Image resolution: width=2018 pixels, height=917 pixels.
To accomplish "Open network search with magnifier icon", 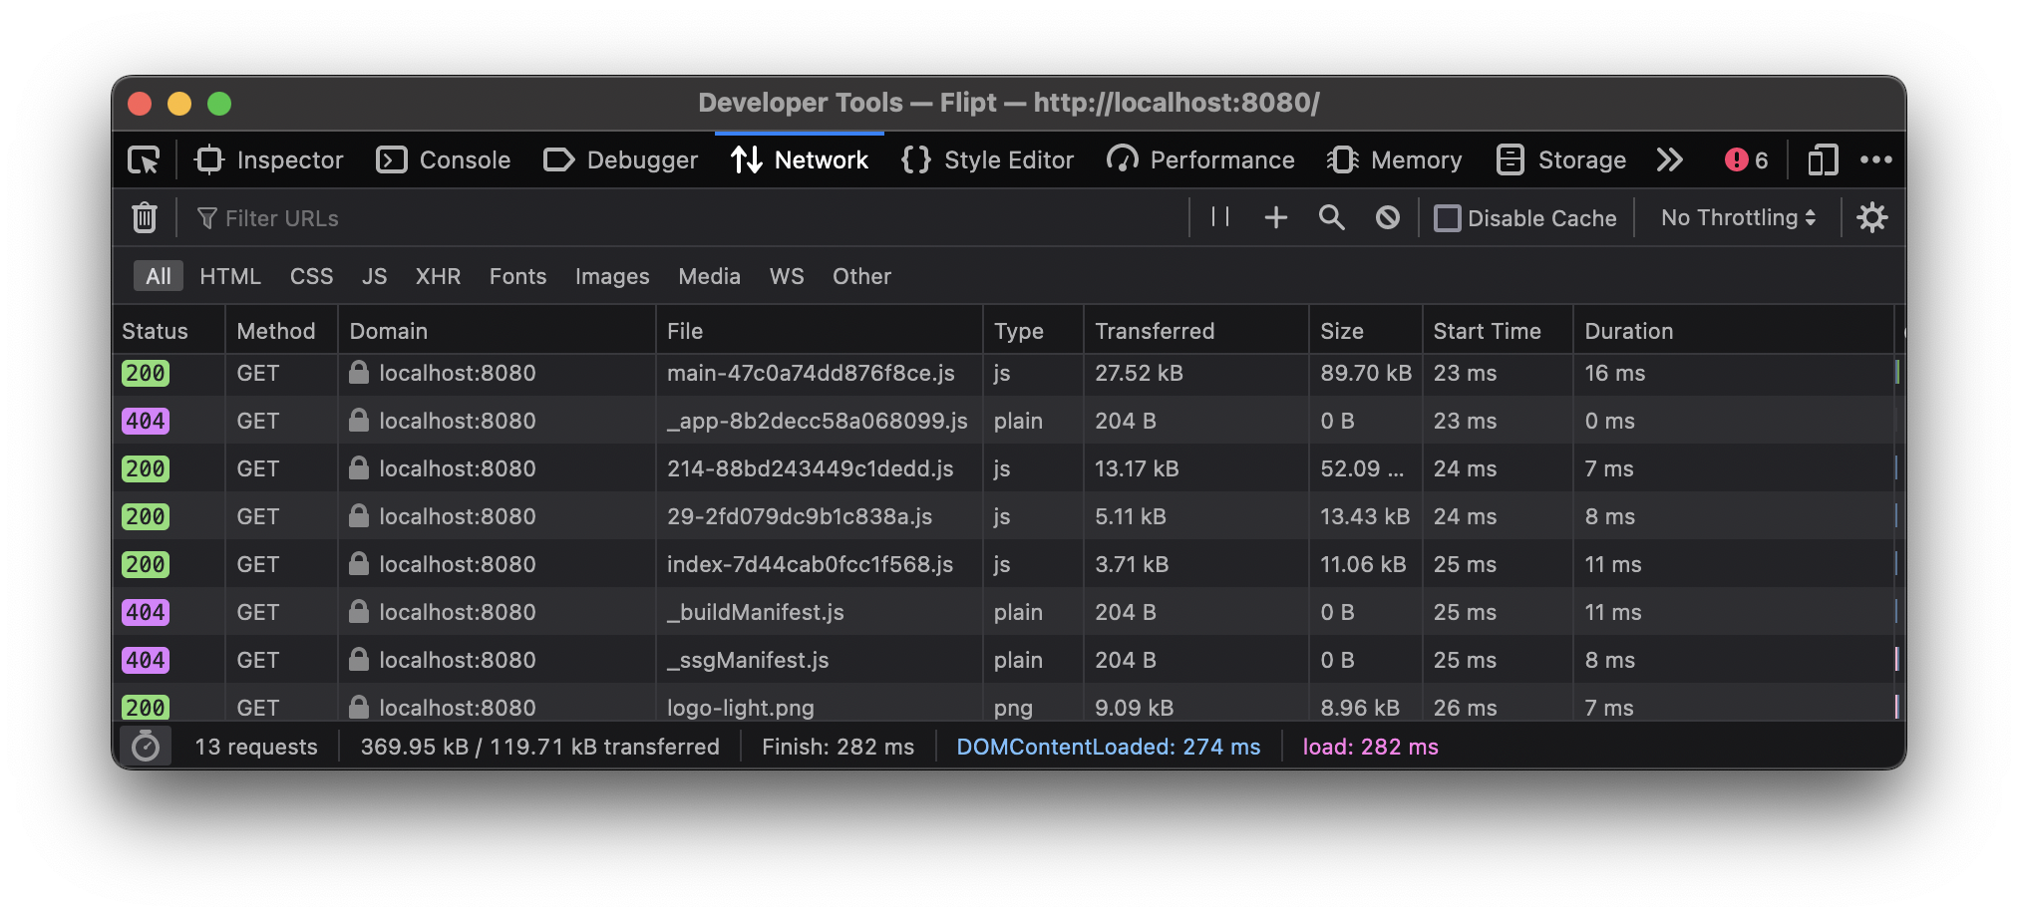I will click(1332, 217).
